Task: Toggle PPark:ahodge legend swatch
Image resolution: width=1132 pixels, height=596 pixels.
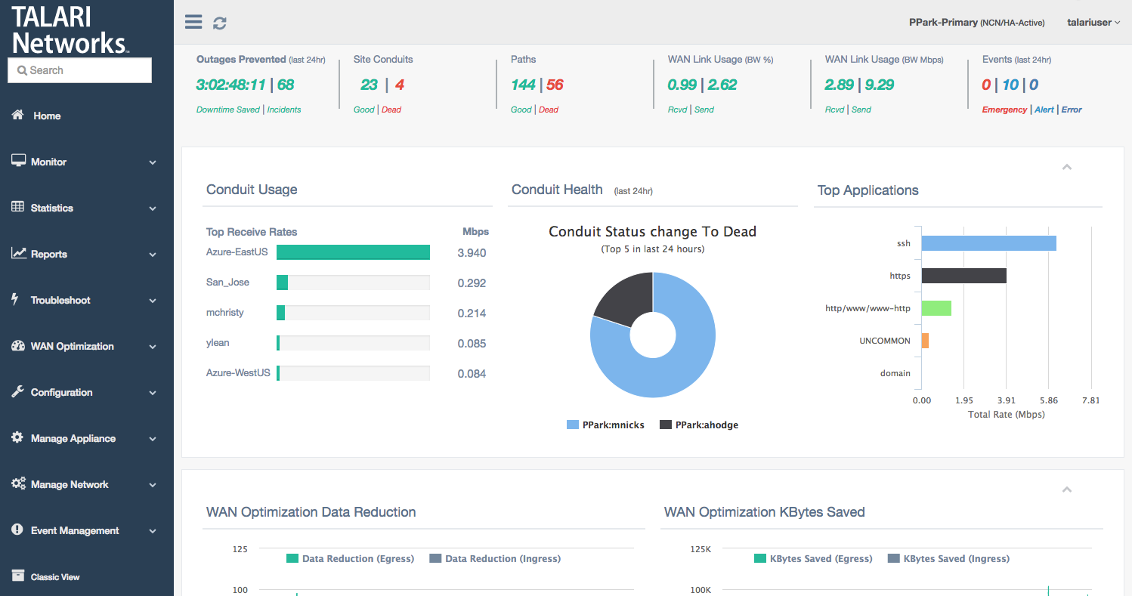Action: [x=665, y=425]
